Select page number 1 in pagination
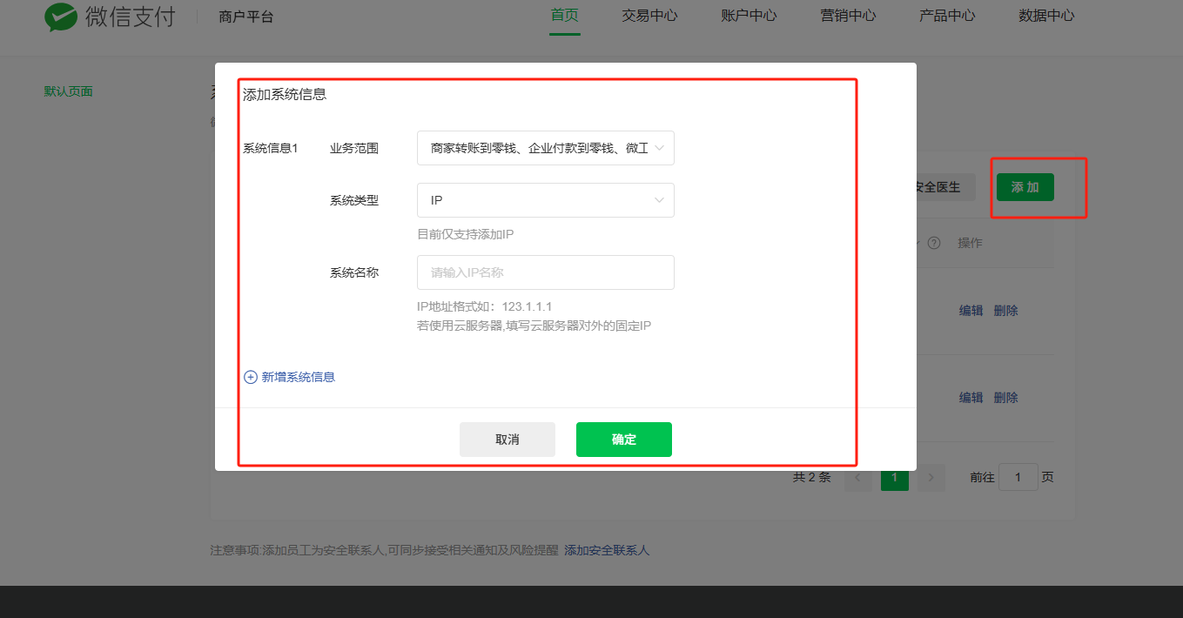 coord(894,477)
